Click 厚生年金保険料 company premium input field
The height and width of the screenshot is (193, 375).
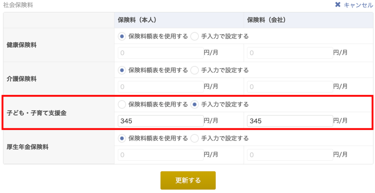pos(290,155)
